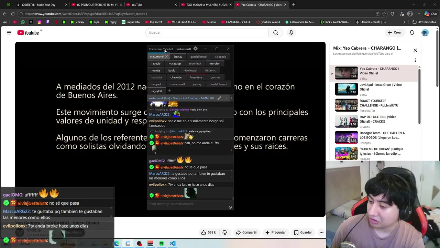Click the Compartir share button
This screenshot has width=440, height=248.
pyautogui.click(x=246, y=232)
